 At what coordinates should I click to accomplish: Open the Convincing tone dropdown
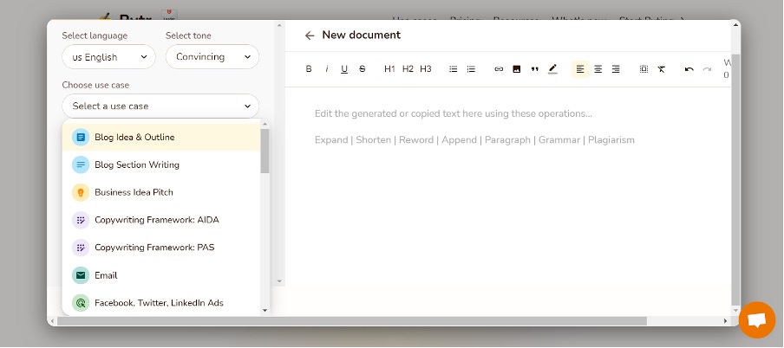point(212,57)
